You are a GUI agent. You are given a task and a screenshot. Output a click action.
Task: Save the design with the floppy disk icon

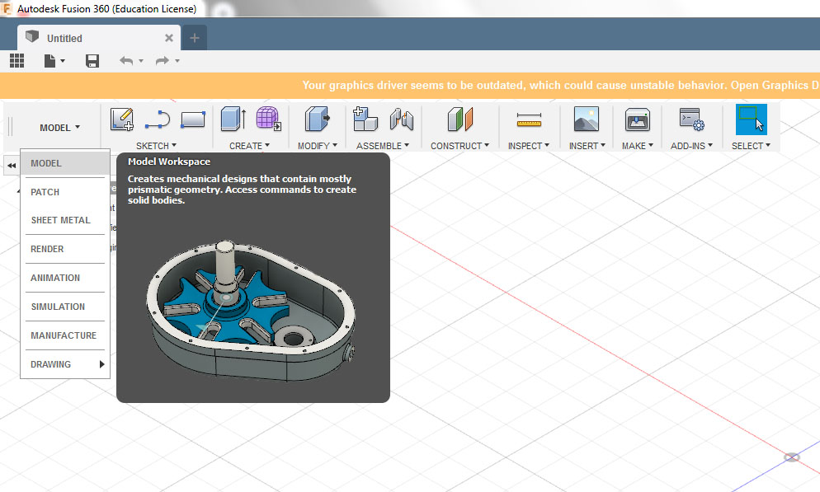(x=92, y=61)
